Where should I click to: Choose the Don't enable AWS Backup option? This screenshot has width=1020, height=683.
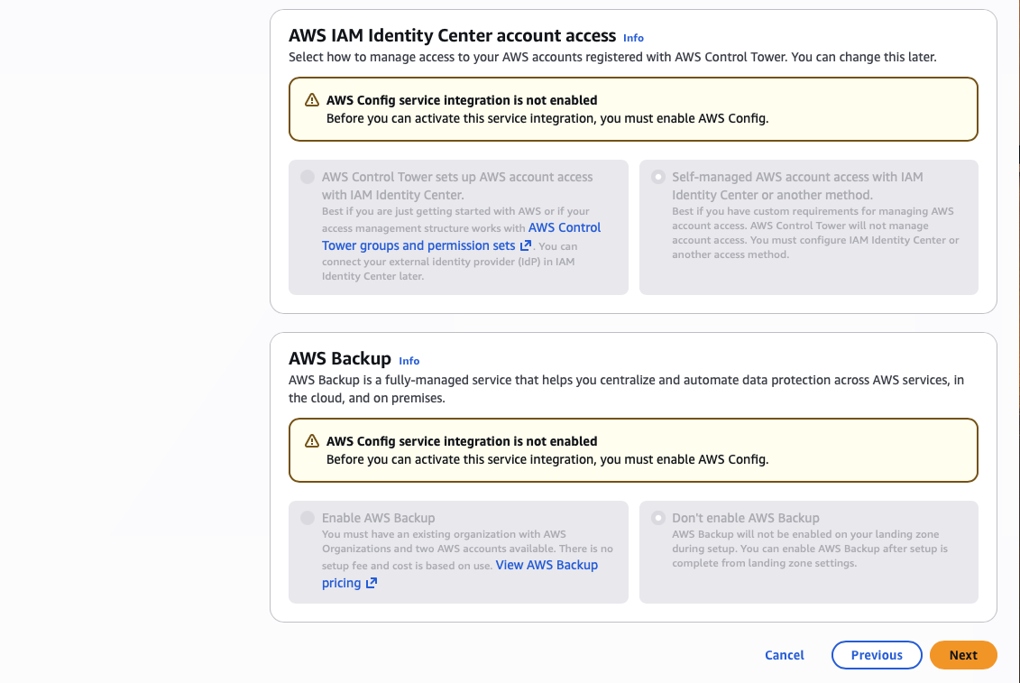[657, 516]
